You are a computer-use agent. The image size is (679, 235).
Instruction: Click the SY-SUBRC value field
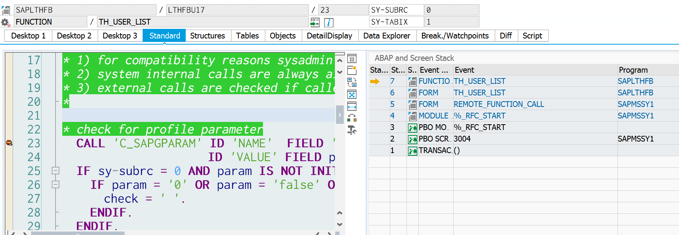pos(452,10)
